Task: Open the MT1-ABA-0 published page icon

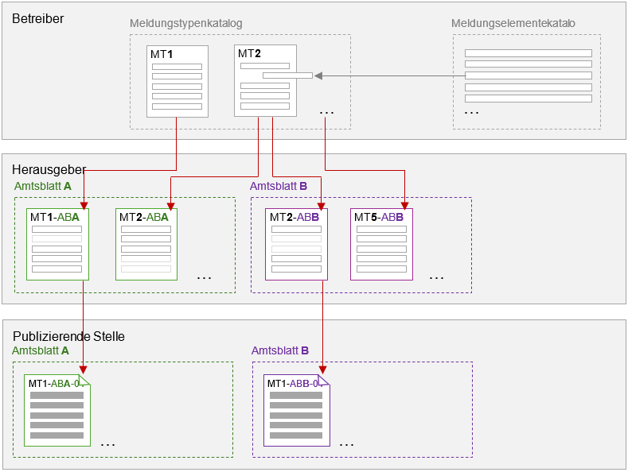Action: coord(57,410)
